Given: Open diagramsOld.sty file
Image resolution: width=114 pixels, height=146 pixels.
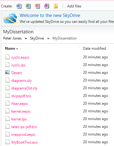Looking at the screenshot, I should pos(24,88).
